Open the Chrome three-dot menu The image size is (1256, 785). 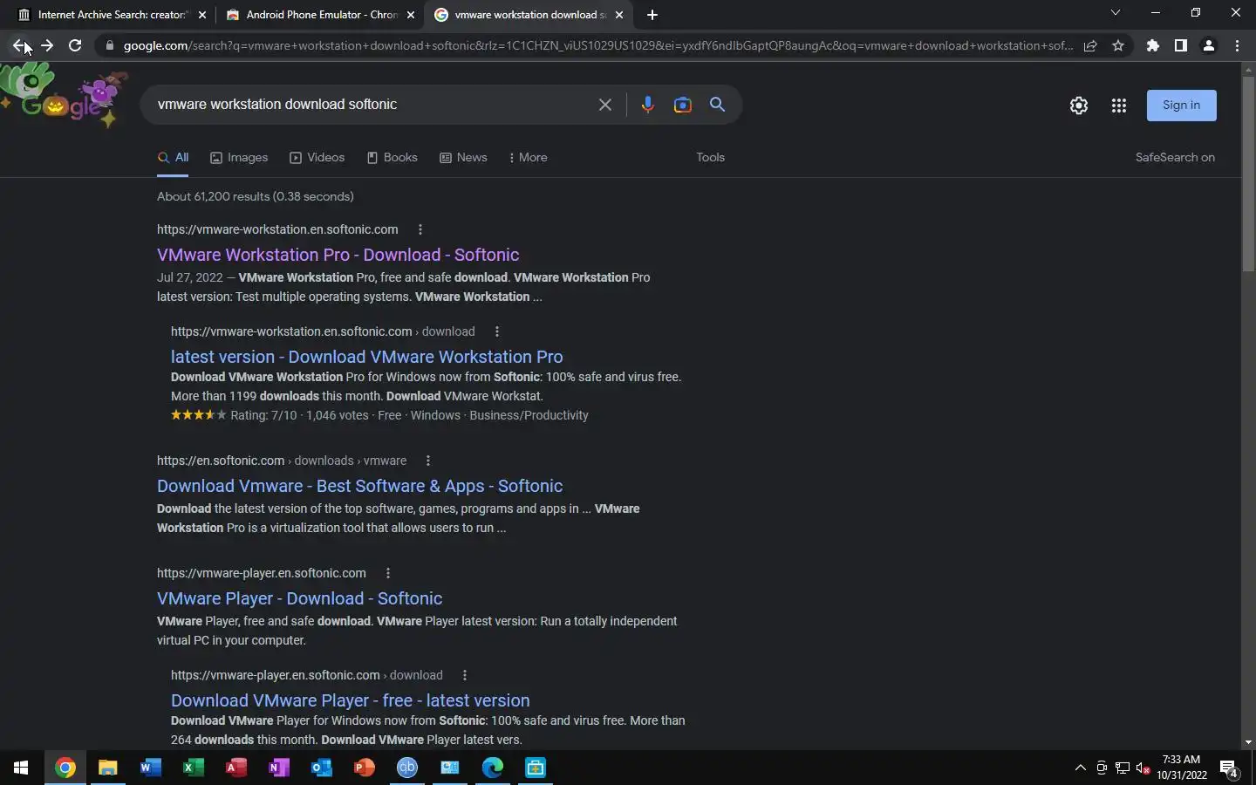coord(1237,45)
